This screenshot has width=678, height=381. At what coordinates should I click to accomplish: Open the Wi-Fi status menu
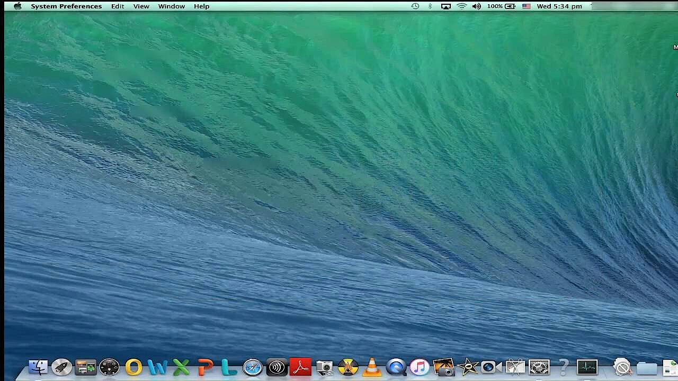tap(461, 6)
